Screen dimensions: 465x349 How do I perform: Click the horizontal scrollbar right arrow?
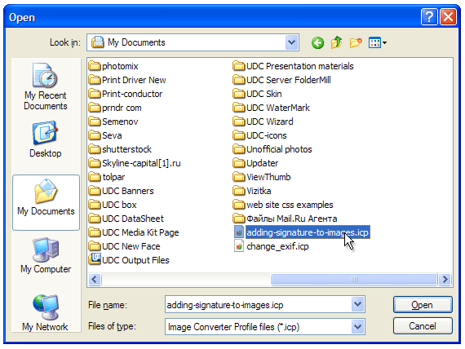pyautogui.click(x=445, y=280)
